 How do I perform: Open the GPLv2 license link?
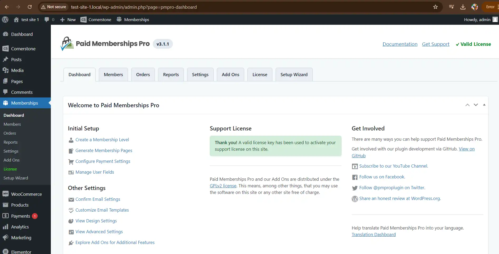coord(223,186)
